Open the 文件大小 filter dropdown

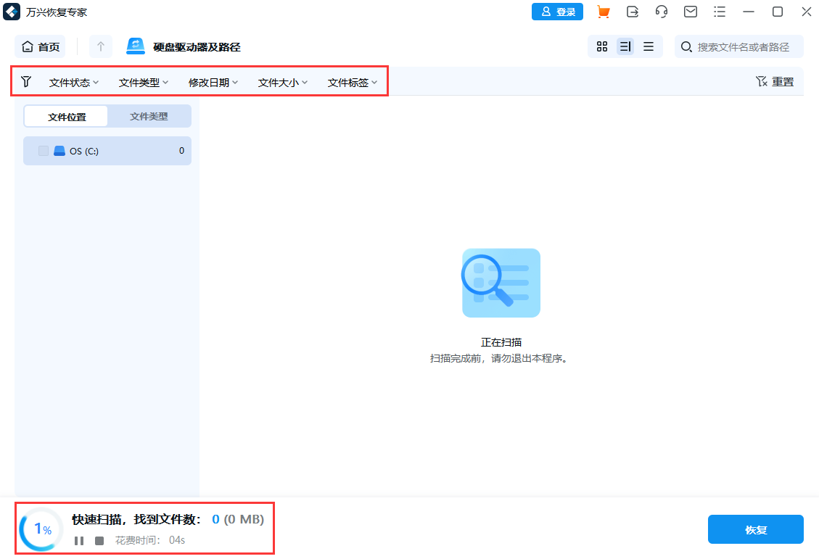[x=283, y=83]
